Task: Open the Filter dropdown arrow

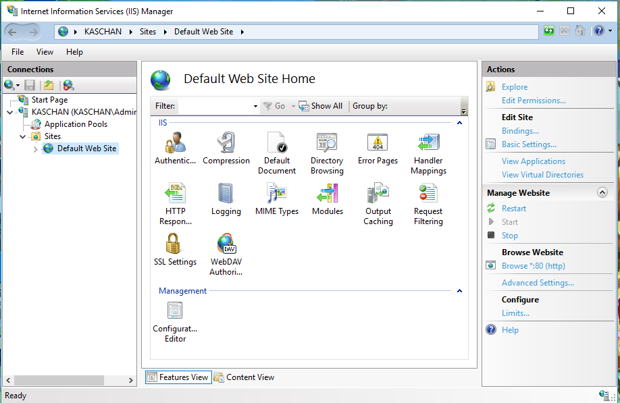Action: click(255, 107)
